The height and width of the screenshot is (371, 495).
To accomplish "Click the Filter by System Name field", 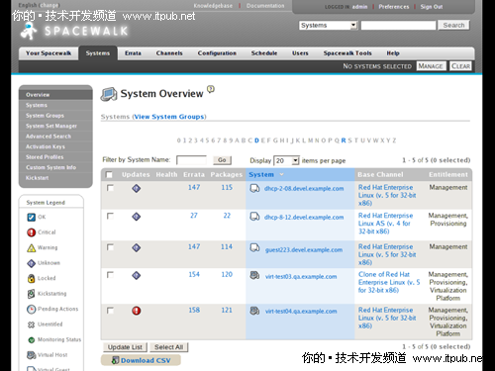I will (x=191, y=160).
